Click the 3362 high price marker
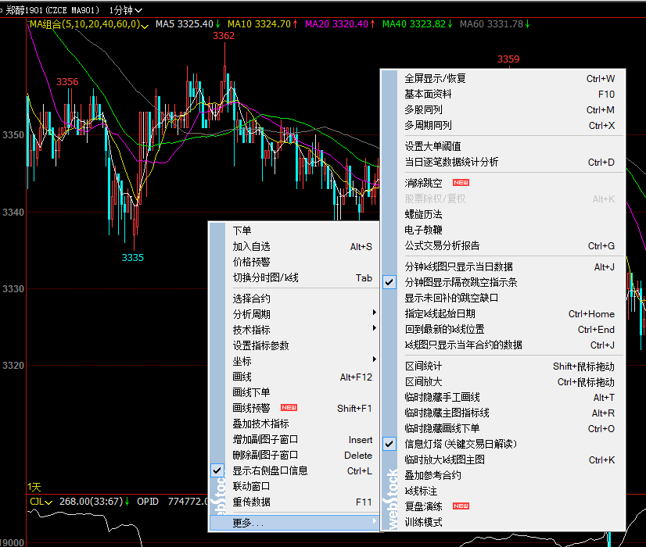Viewport: 646px width, 547px height. pos(224,36)
